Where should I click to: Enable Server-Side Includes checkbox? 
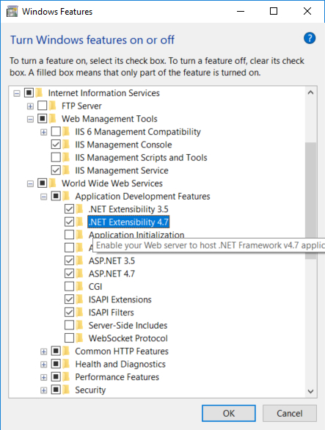70,325
